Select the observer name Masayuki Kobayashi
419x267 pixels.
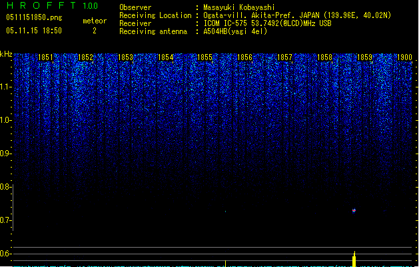pos(239,7)
